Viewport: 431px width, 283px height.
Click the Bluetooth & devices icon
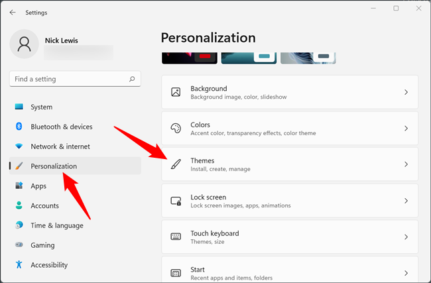click(19, 127)
